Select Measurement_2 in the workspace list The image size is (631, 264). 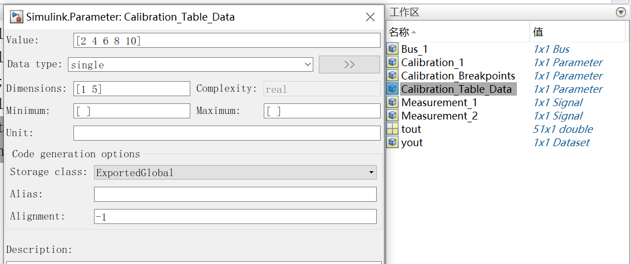[439, 116]
